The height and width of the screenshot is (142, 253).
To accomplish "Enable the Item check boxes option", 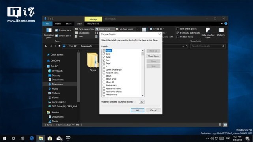I will 178,29.
